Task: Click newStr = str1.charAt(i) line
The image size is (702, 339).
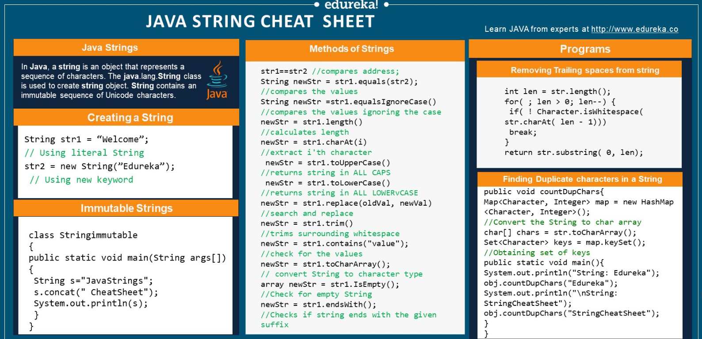Action: pos(313,143)
